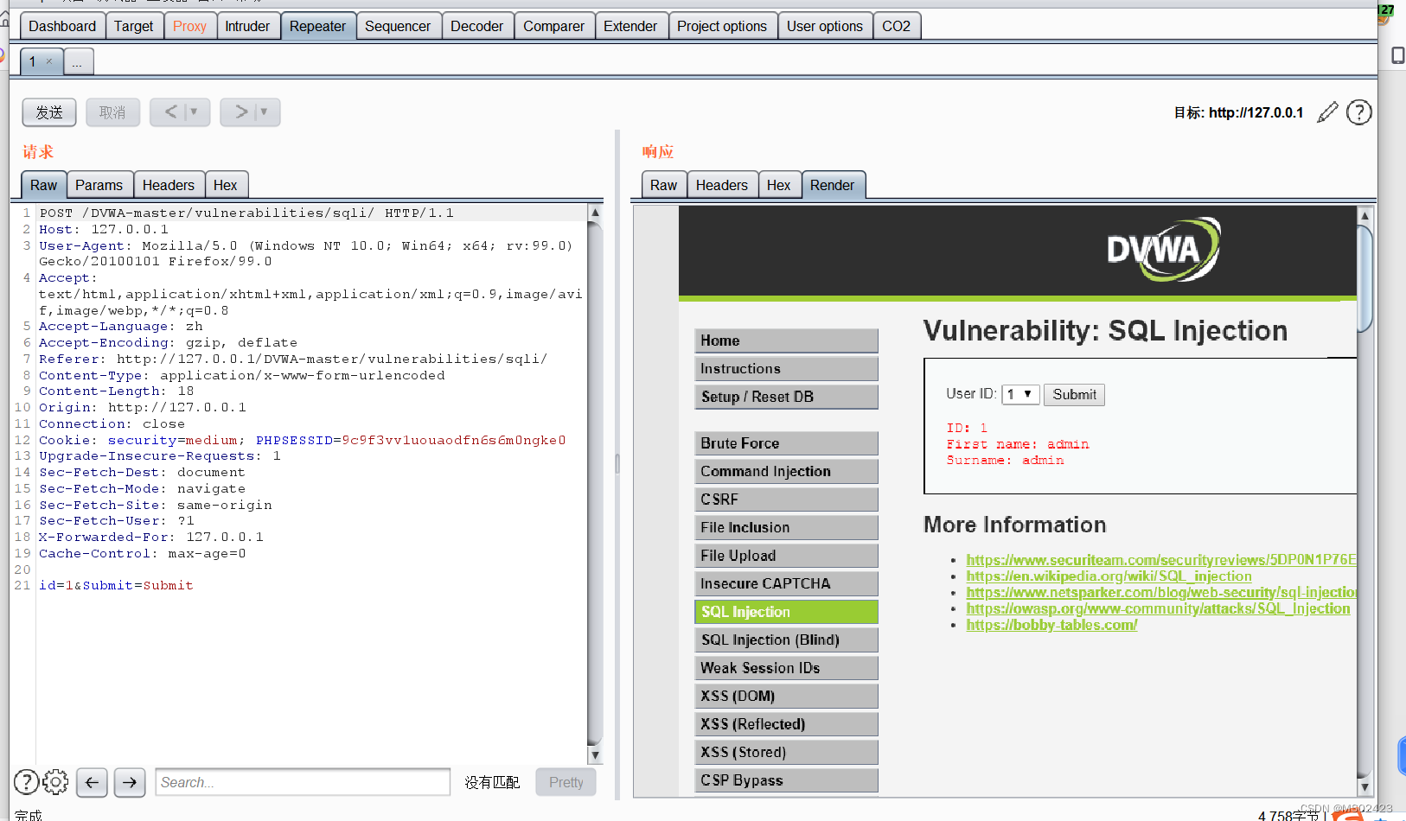Click the DVWA logo in rendered response
This screenshot has height=821, width=1406.
(1164, 250)
